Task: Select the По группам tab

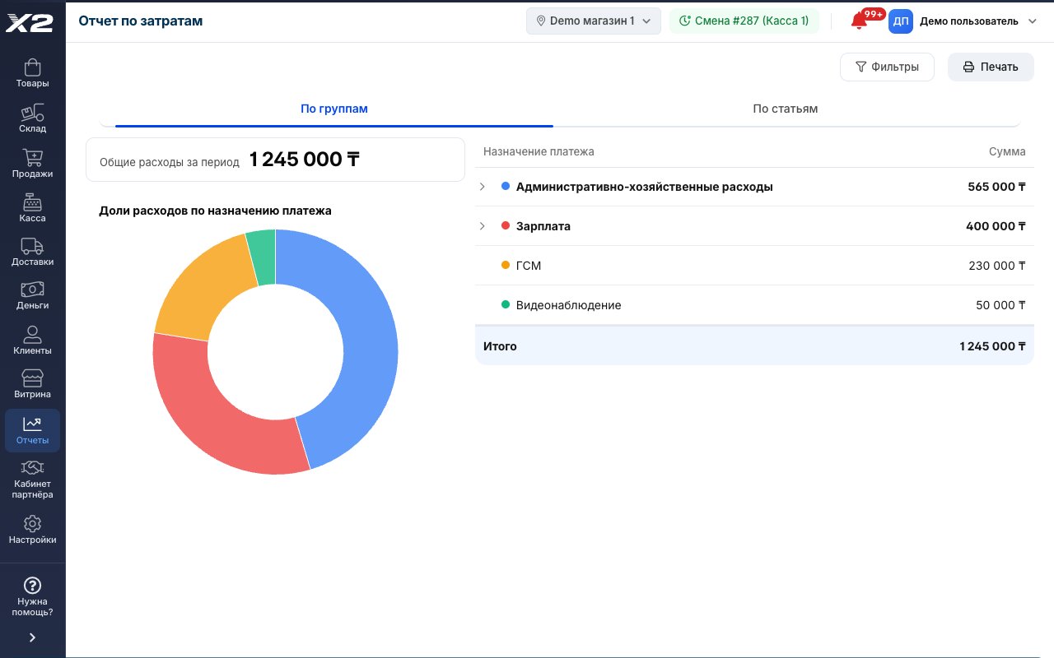Action: coord(334,109)
